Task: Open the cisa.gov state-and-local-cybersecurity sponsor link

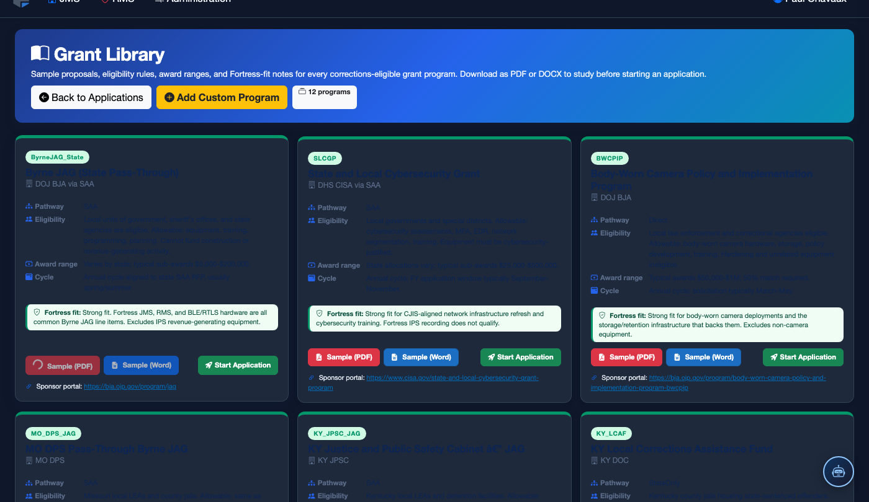Action: 423,382
